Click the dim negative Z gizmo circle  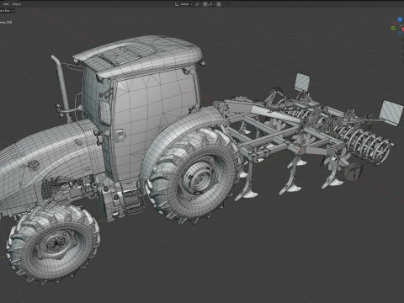(x=400, y=34)
